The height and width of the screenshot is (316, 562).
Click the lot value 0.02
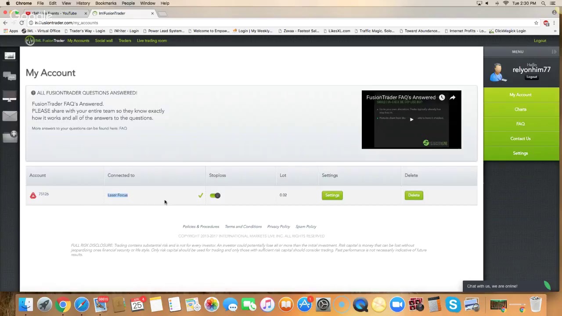pos(283,195)
